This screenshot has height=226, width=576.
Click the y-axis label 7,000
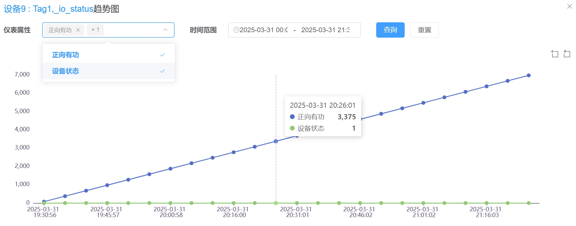pyautogui.click(x=22, y=74)
